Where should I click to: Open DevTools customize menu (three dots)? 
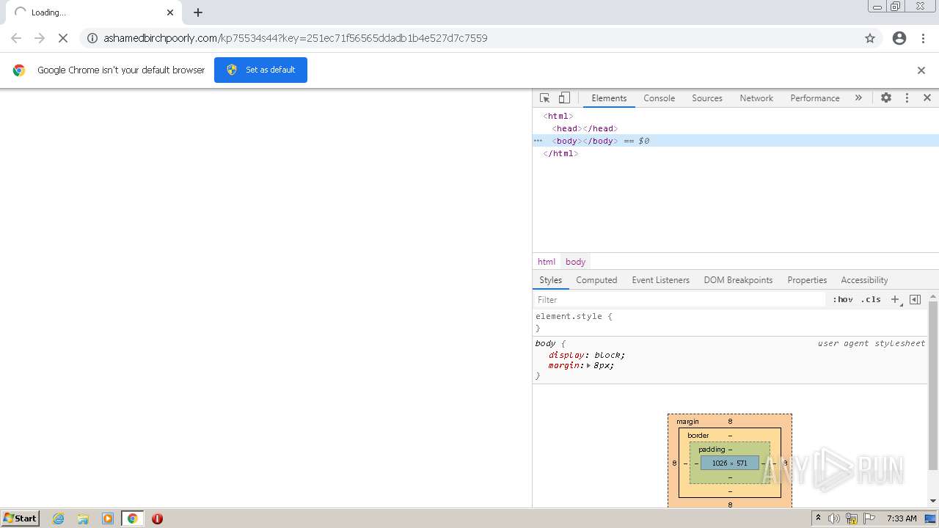[907, 98]
